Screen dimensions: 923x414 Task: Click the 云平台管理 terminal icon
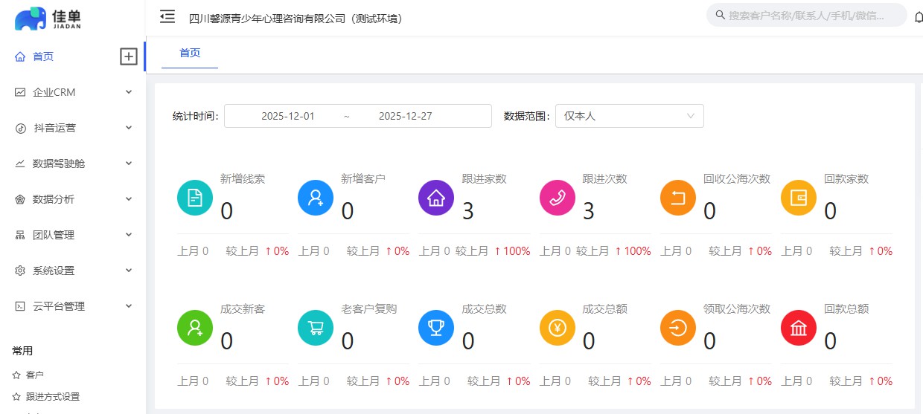(x=20, y=306)
